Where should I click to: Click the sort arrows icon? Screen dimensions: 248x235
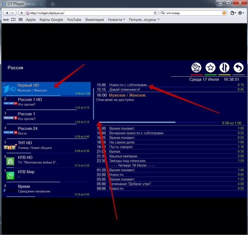224,68
